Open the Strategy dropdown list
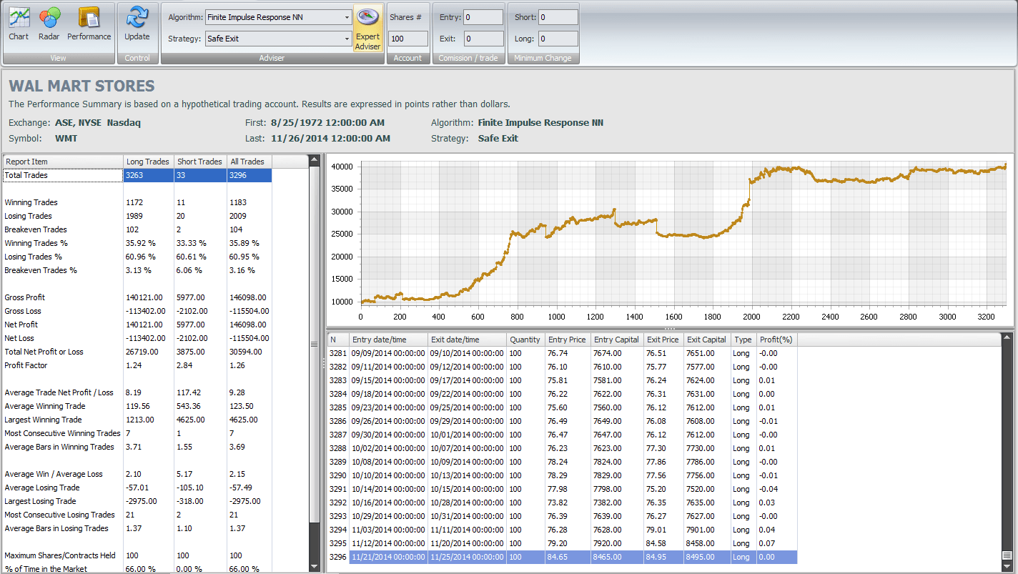This screenshot has width=1018, height=574. (347, 39)
